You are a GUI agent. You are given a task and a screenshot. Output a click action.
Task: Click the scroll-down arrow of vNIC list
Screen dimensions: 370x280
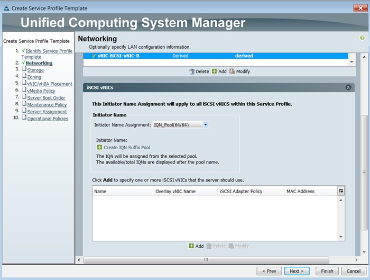[352, 62]
